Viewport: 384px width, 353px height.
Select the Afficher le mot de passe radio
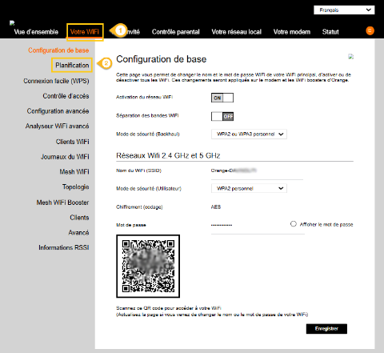[x=294, y=224]
